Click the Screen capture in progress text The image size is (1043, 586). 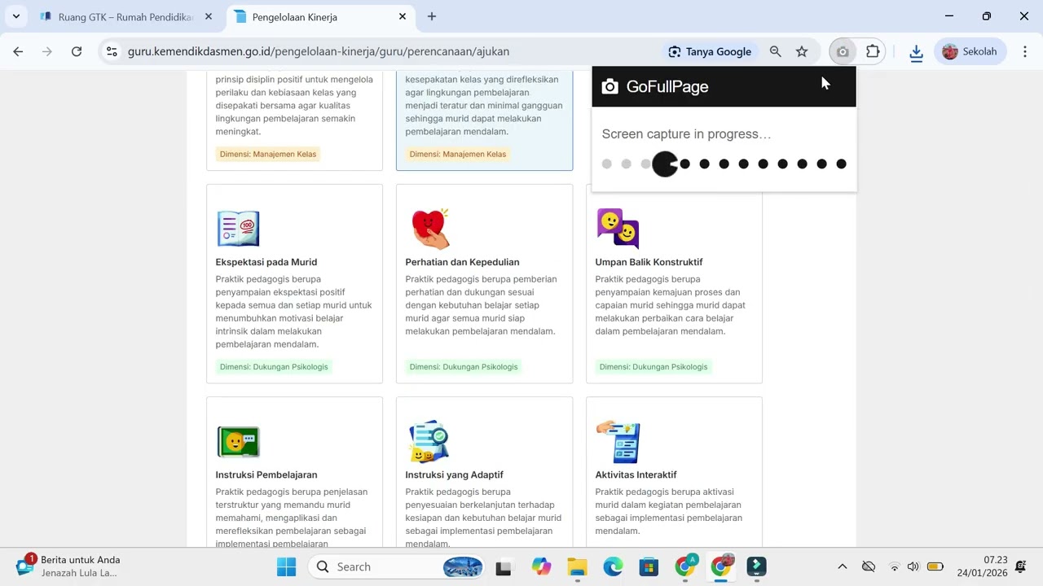tap(686, 134)
